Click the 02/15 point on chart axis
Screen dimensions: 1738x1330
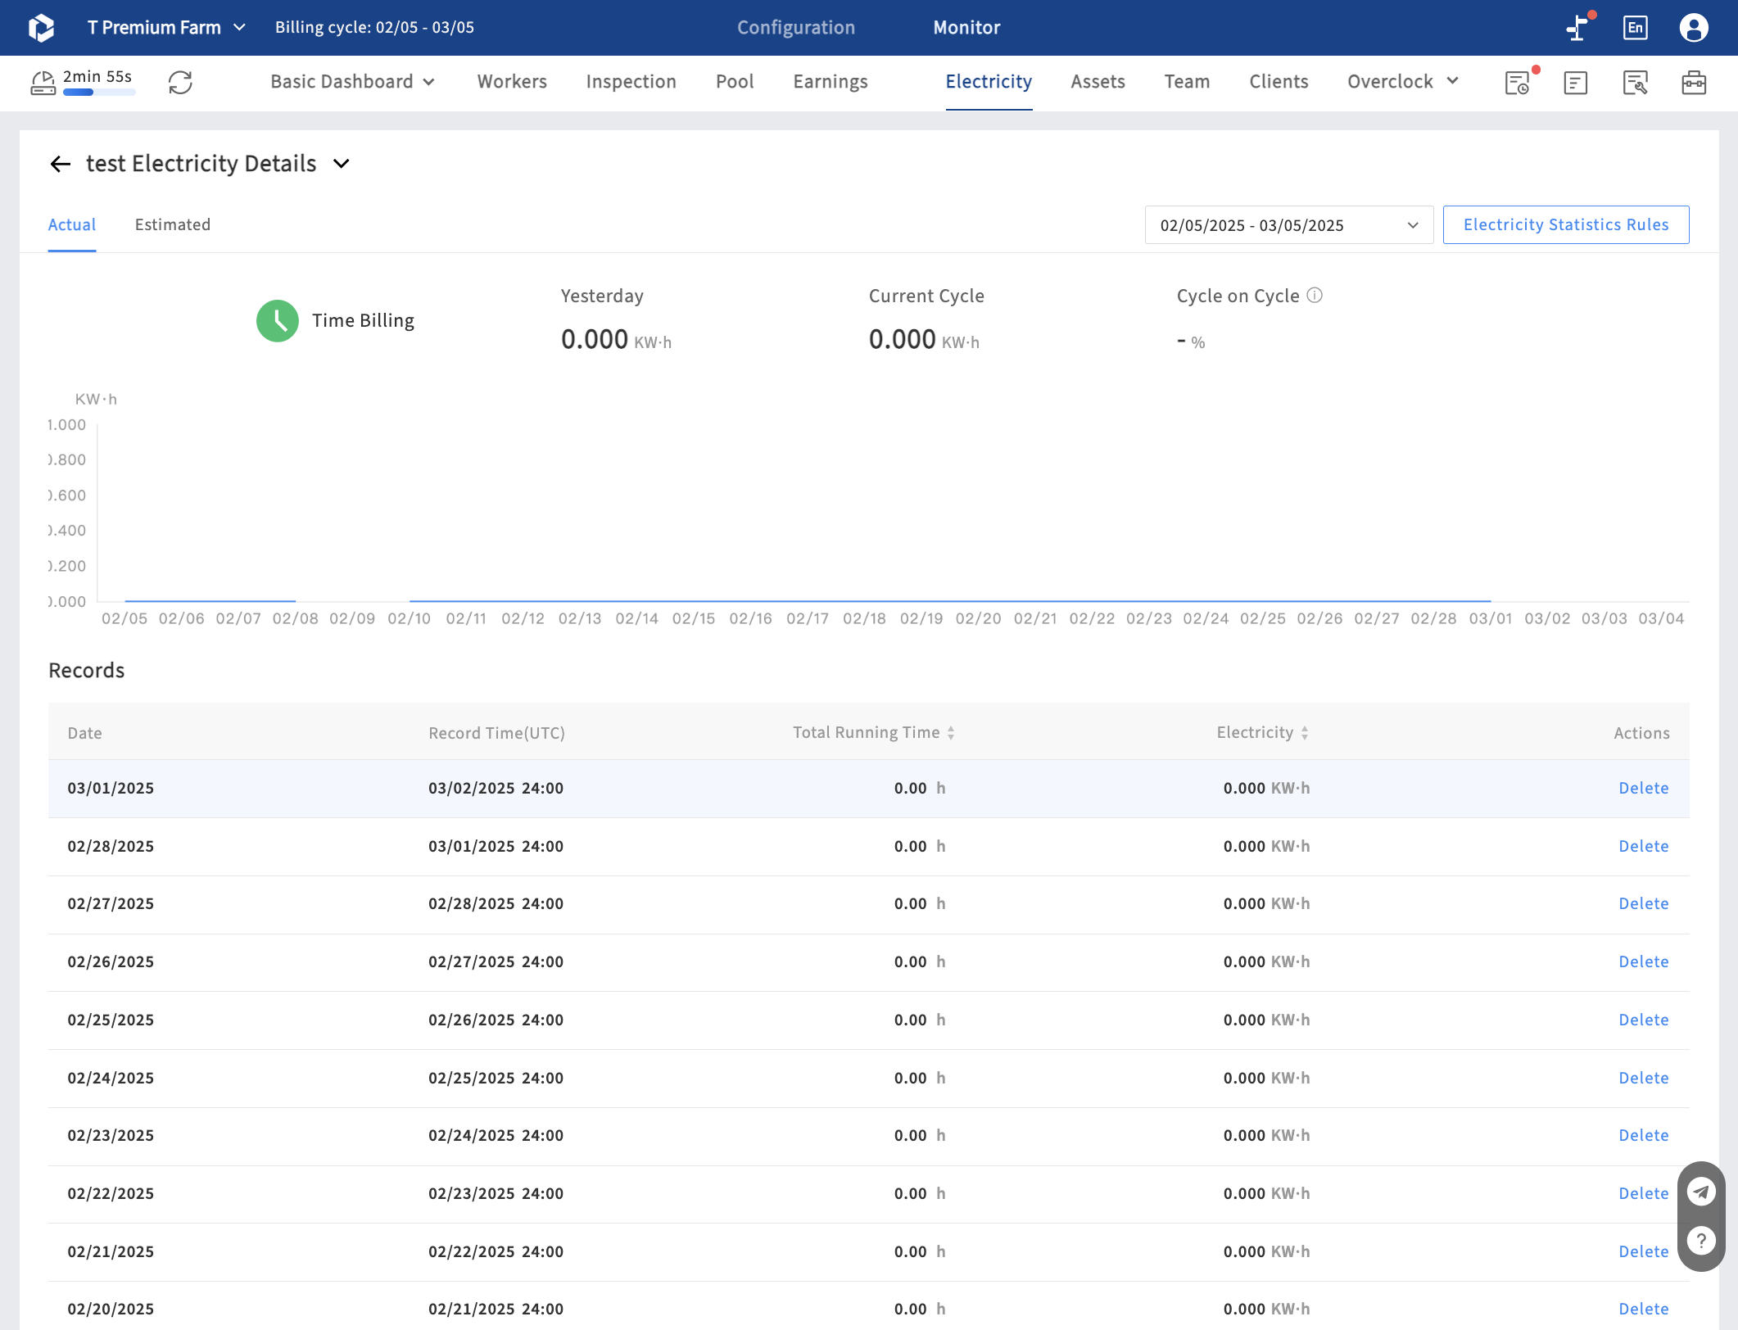tap(694, 619)
